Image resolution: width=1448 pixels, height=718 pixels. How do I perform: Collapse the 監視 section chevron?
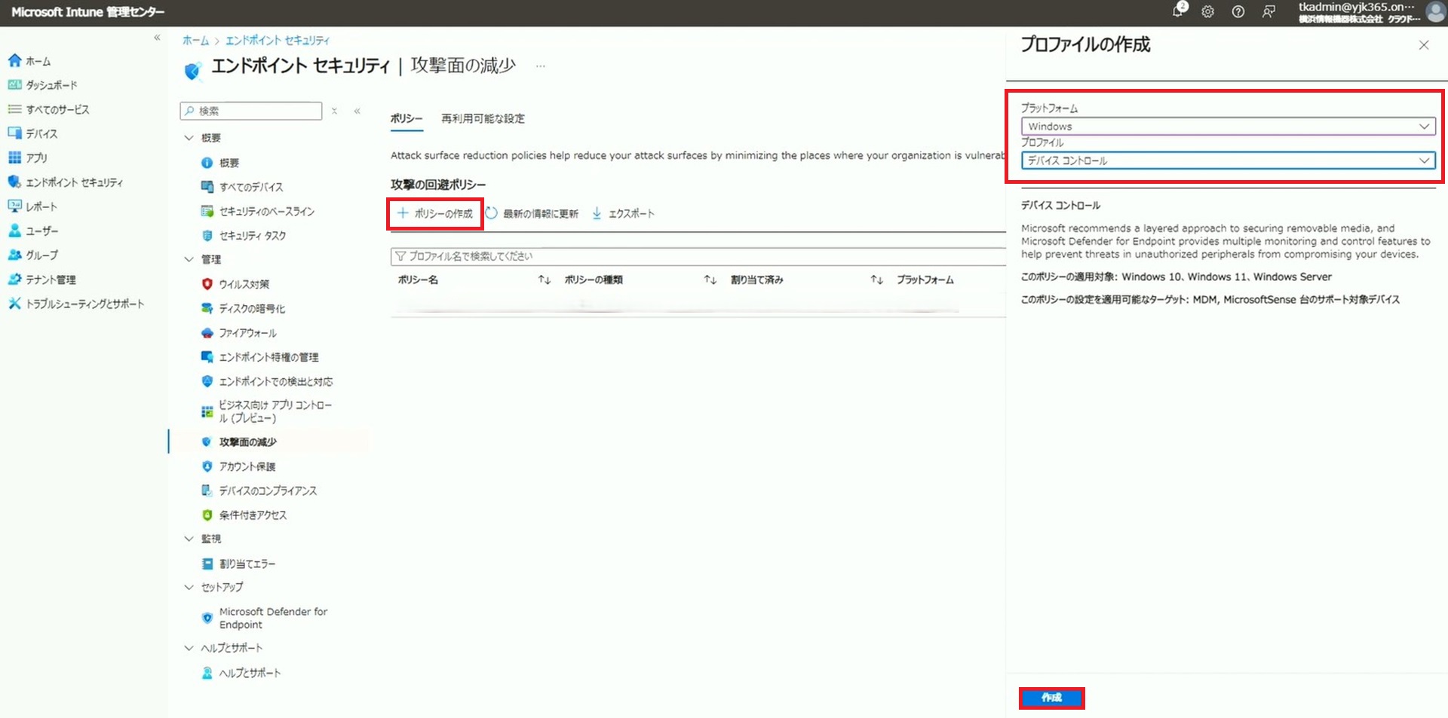pos(189,539)
